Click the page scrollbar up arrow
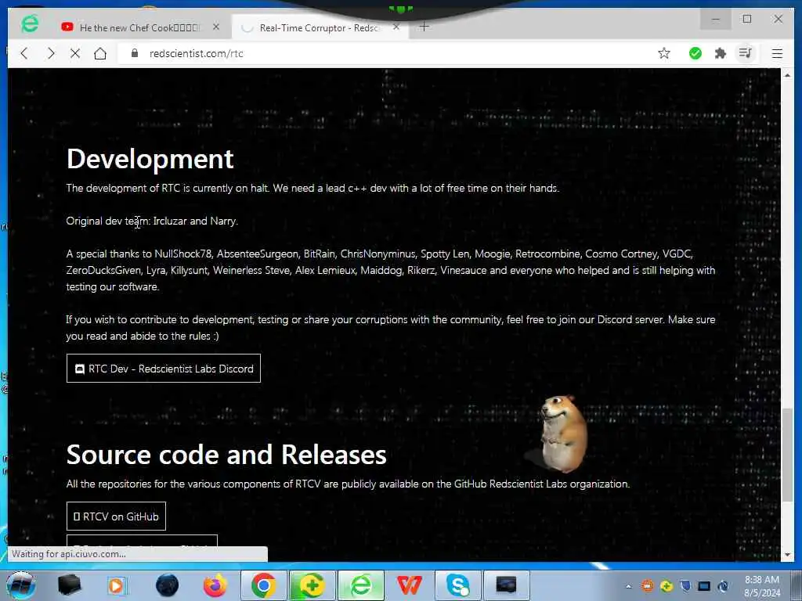The height and width of the screenshot is (601, 802). coord(787,75)
